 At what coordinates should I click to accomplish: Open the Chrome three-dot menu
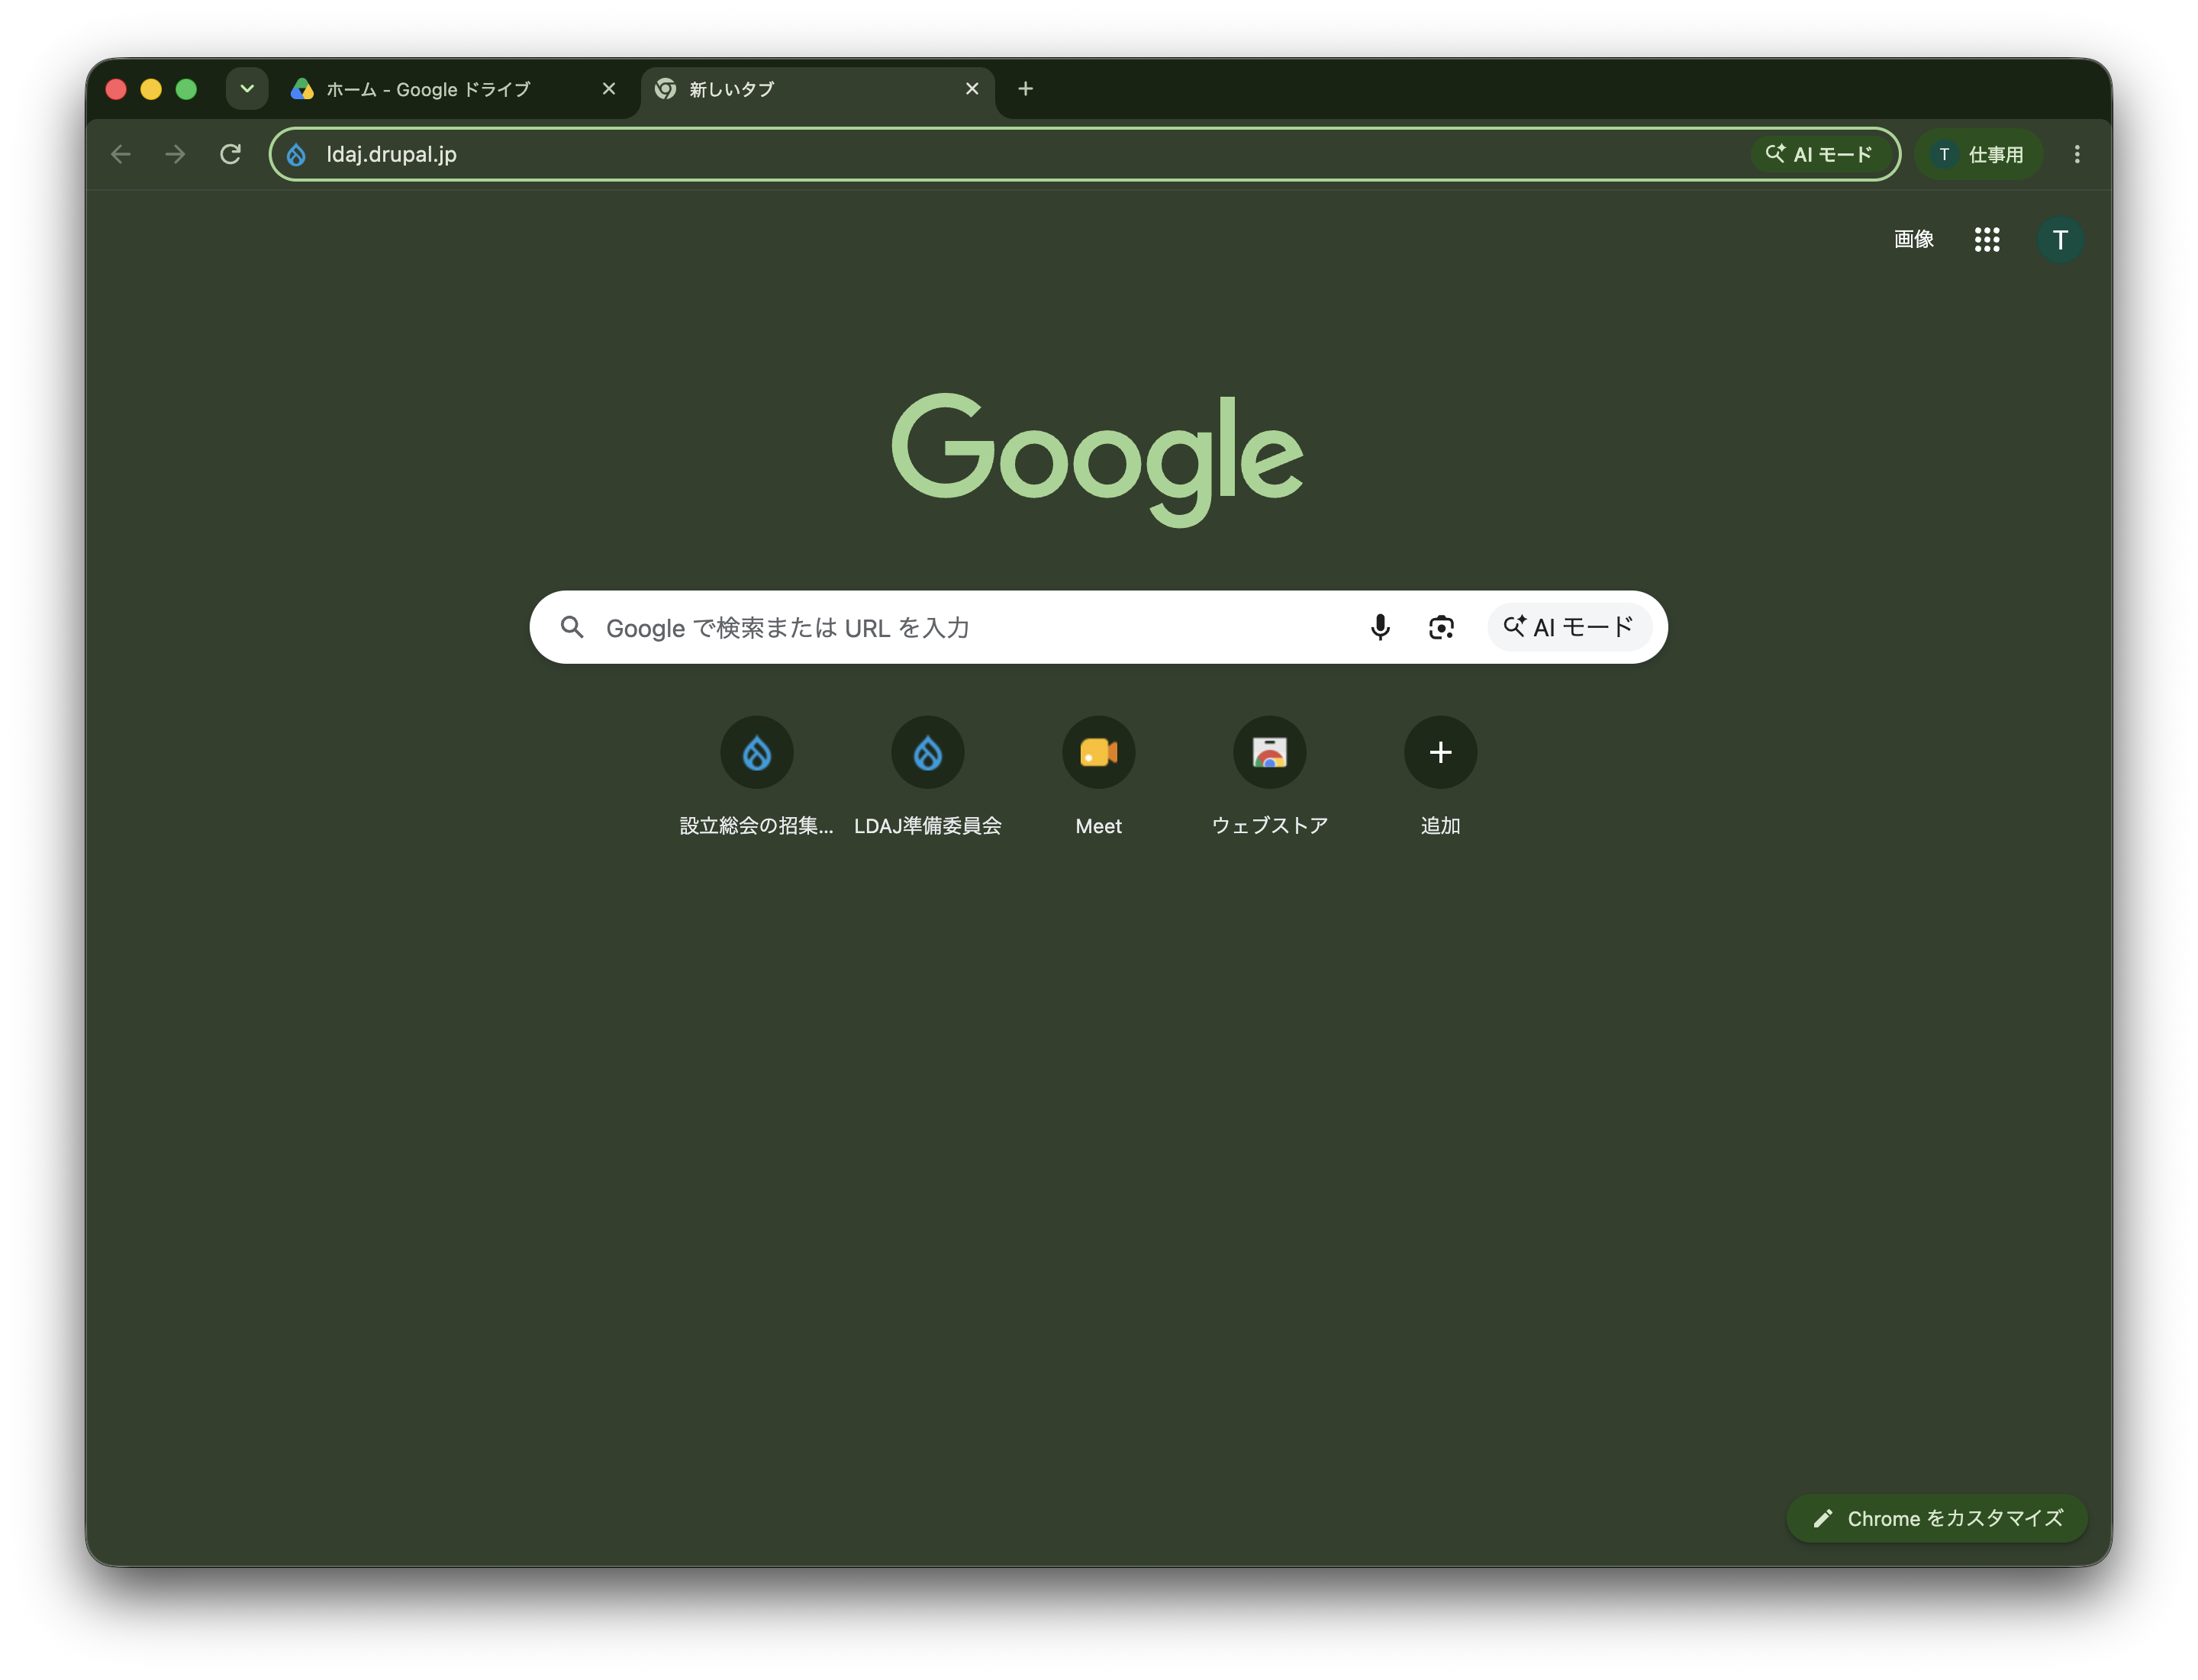pyautogui.click(x=2076, y=154)
